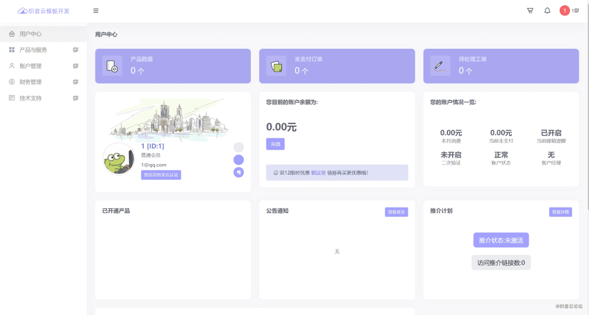Click the username 1 [ID:1]
The width and height of the screenshot is (589, 315).
pyautogui.click(x=152, y=146)
